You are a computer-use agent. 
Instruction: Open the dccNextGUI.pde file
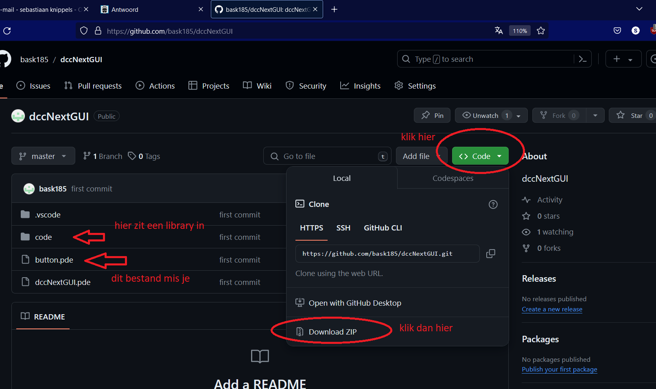(63, 282)
